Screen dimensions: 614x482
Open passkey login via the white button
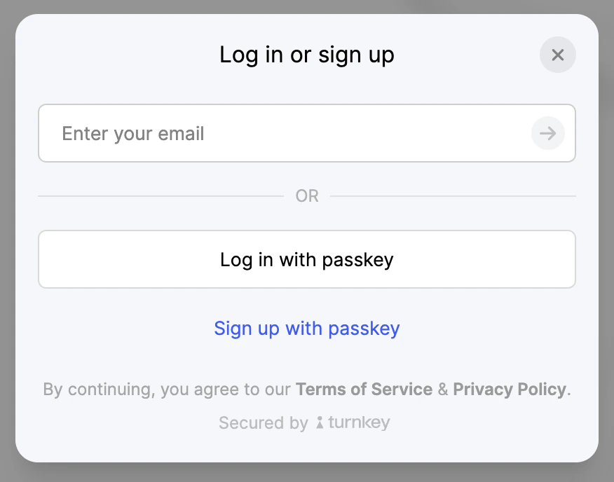pyautogui.click(x=306, y=259)
